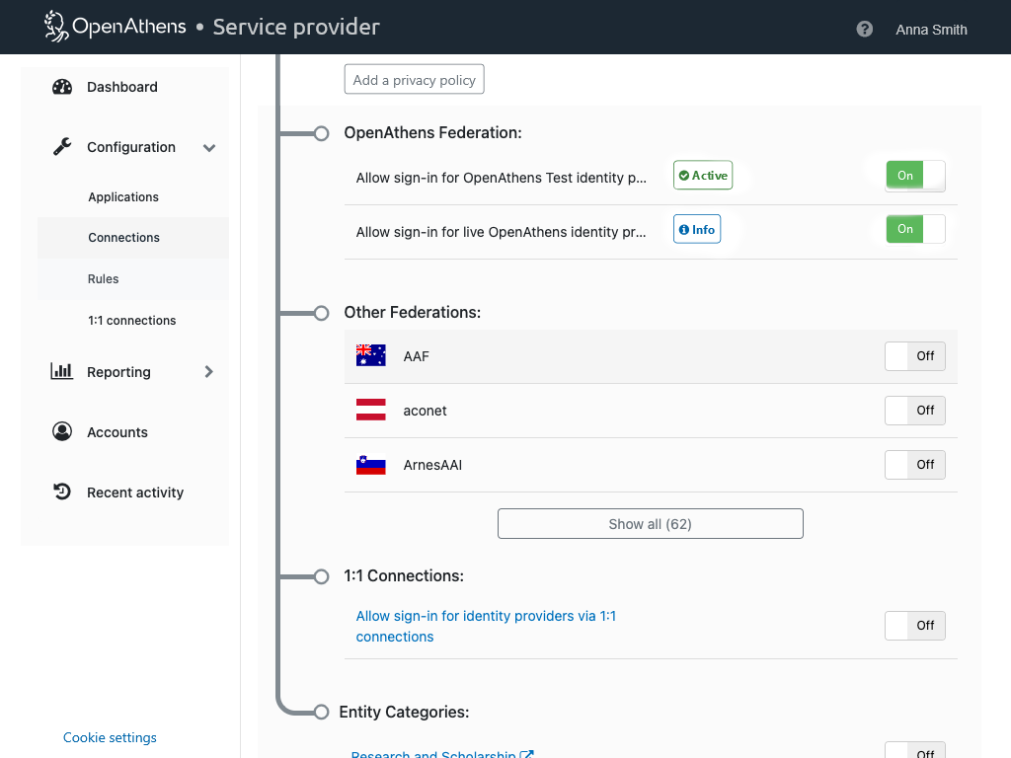Screen dimensions: 1011x758
Task: Click the AAF federation name
Action: (x=416, y=356)
